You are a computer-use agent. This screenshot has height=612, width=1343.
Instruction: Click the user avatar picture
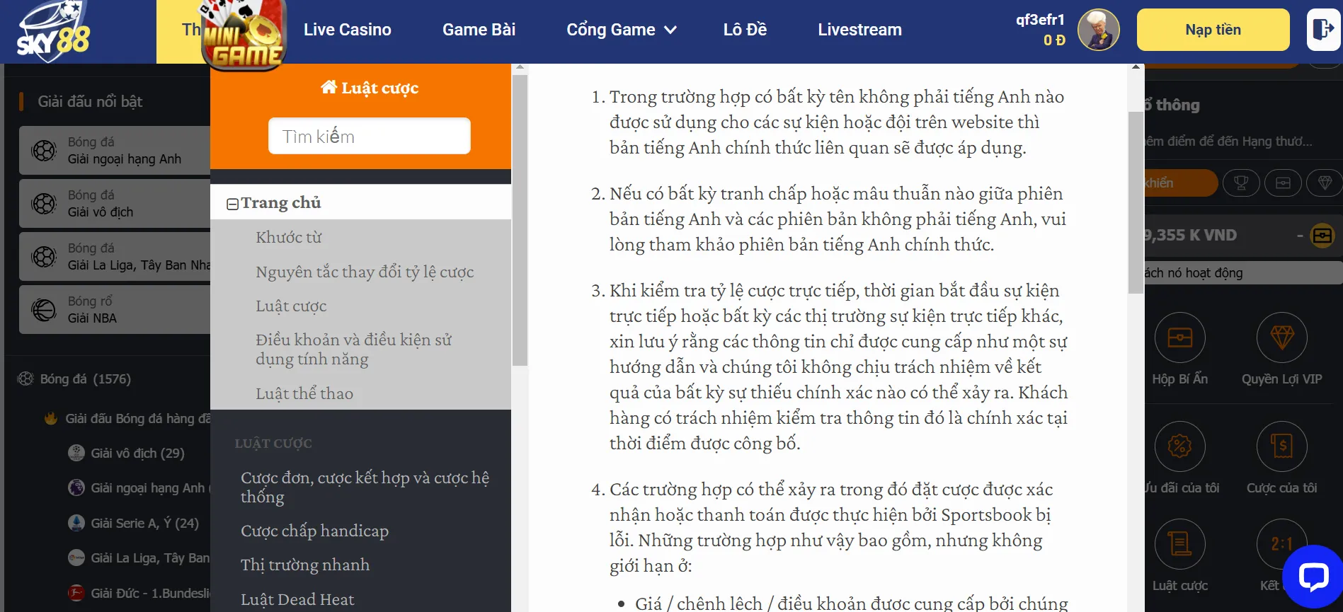point(1098,30)
